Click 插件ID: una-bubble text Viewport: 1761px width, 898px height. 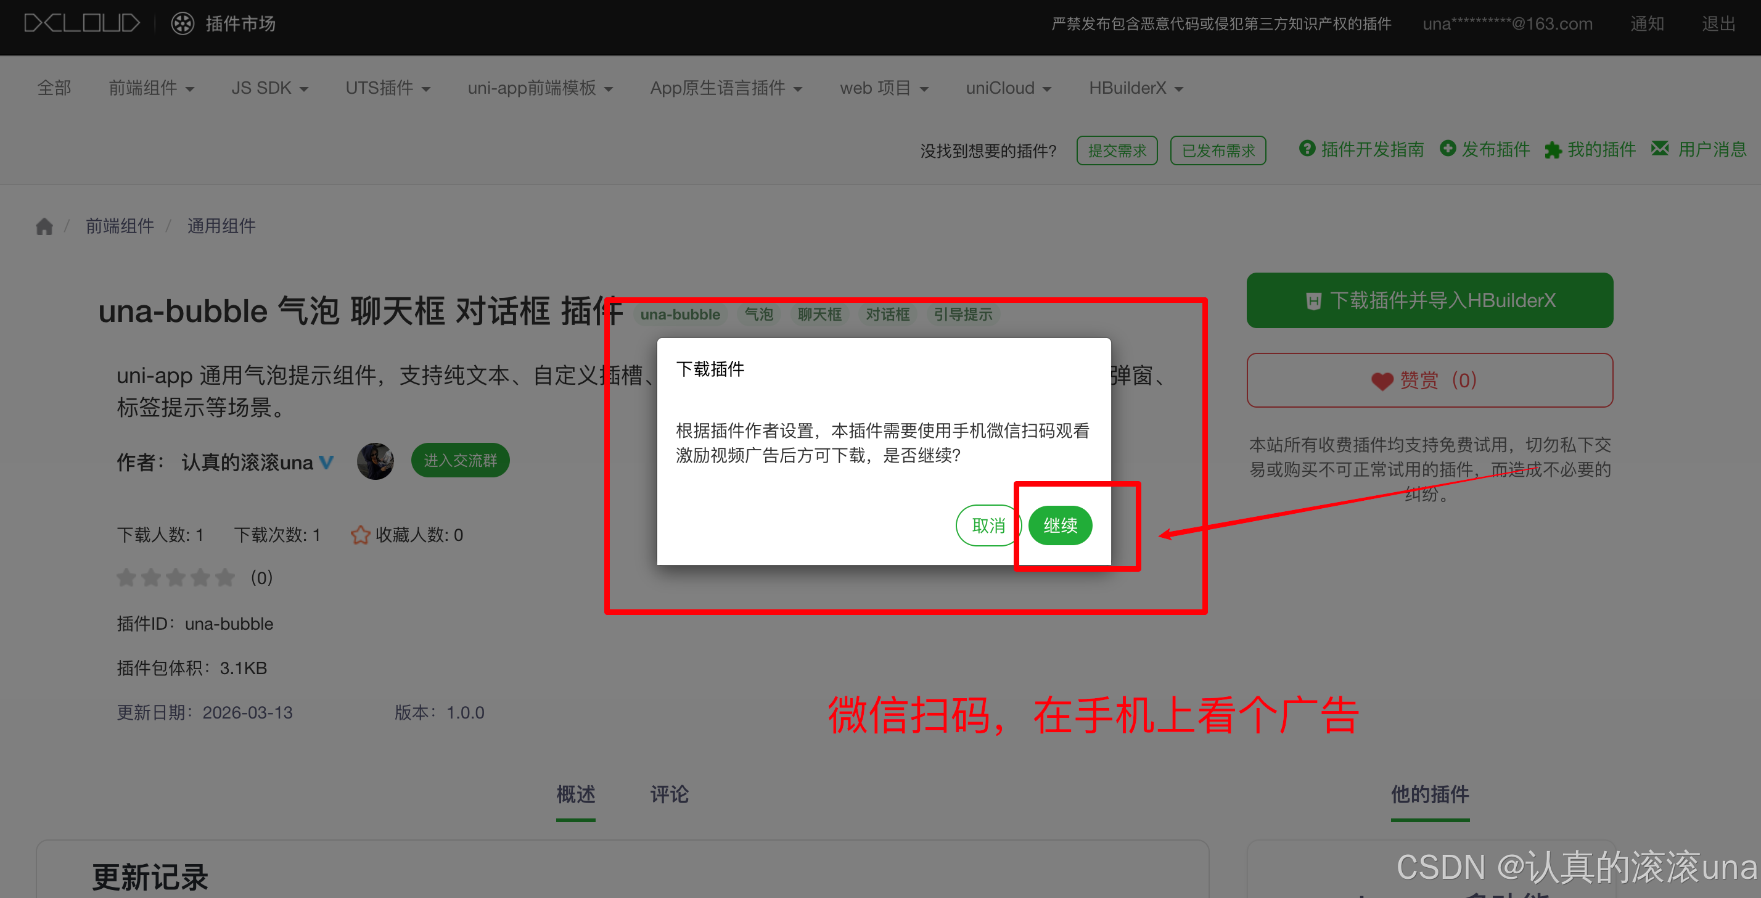[x=195, y=624]
